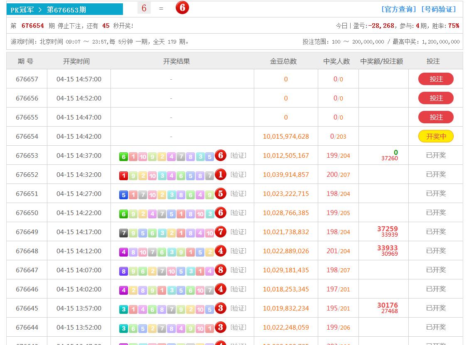Click 验证 link for period 676653
Image resolution: width=469 pixels, height=345 pixels.
coord(238,155)
